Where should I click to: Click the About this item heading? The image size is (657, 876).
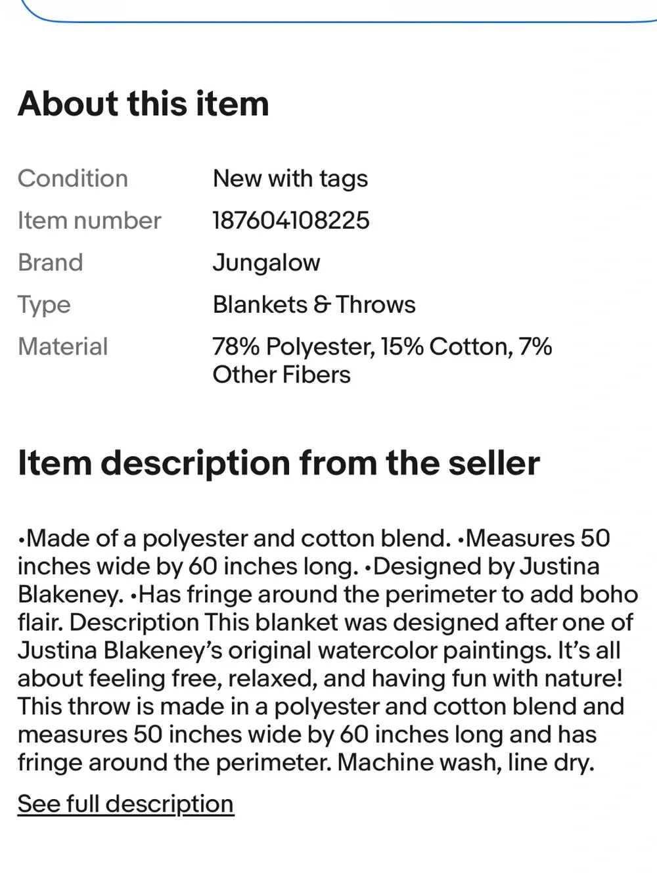[143, 103]
